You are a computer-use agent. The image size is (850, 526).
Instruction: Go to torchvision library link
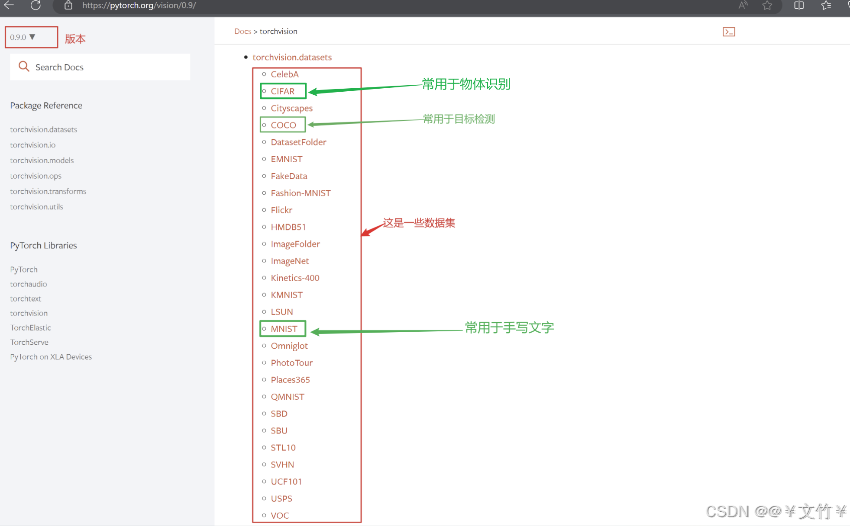[29, 313]
